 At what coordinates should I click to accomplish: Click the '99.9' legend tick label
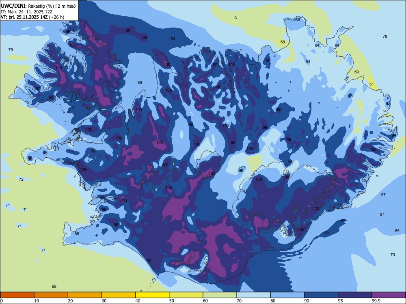(x=376, y=301)
